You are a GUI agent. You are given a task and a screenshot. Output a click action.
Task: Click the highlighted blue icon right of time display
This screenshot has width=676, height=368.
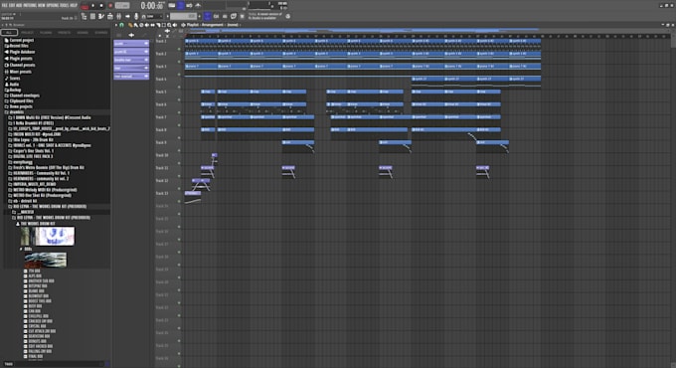(181, 5)
